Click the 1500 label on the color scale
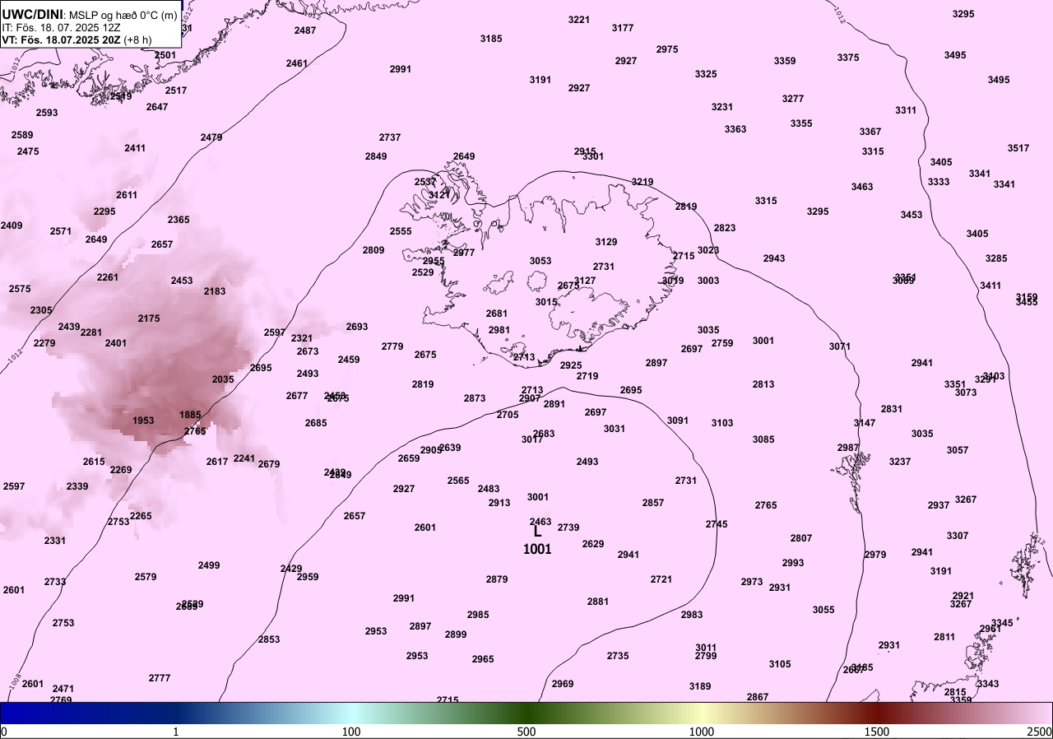The height and width of the screenshot is (739, 1053). click(877, 732)
